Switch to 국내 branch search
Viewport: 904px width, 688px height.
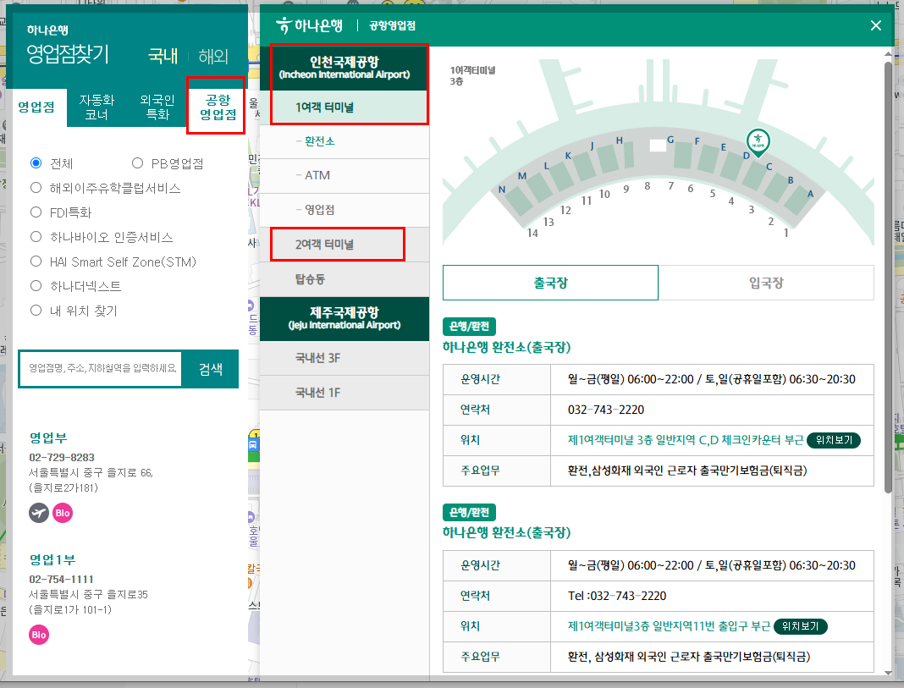click(x=163, y=56)
